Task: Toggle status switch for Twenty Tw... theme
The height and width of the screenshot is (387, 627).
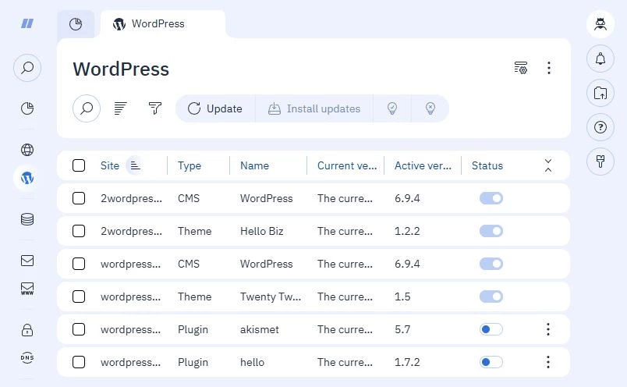Action: (491, 296)
